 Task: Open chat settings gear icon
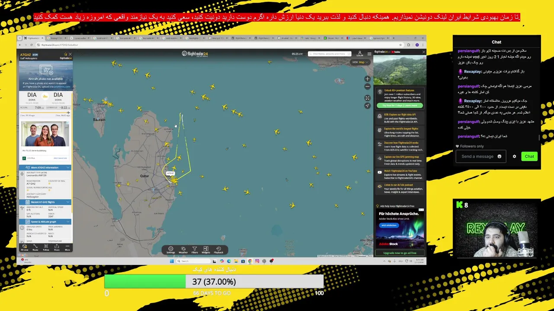click(514, 156)
